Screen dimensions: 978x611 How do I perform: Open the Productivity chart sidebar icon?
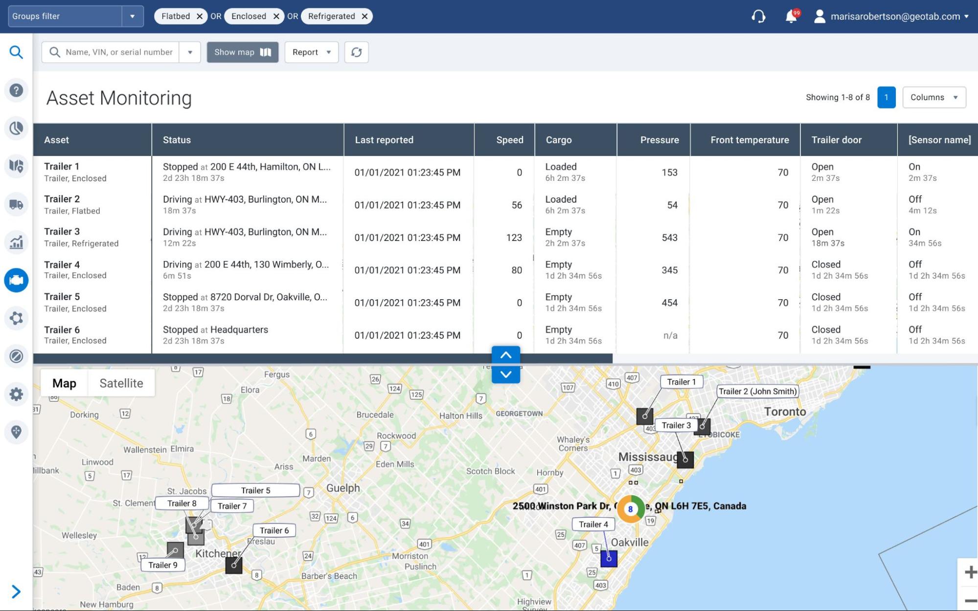[16, 242]
